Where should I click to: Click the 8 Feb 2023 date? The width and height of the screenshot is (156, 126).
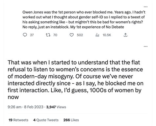[34, 107]
